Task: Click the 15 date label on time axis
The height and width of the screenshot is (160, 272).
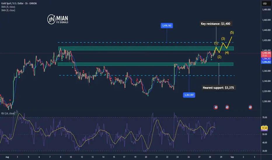Action: pos(114,157)
